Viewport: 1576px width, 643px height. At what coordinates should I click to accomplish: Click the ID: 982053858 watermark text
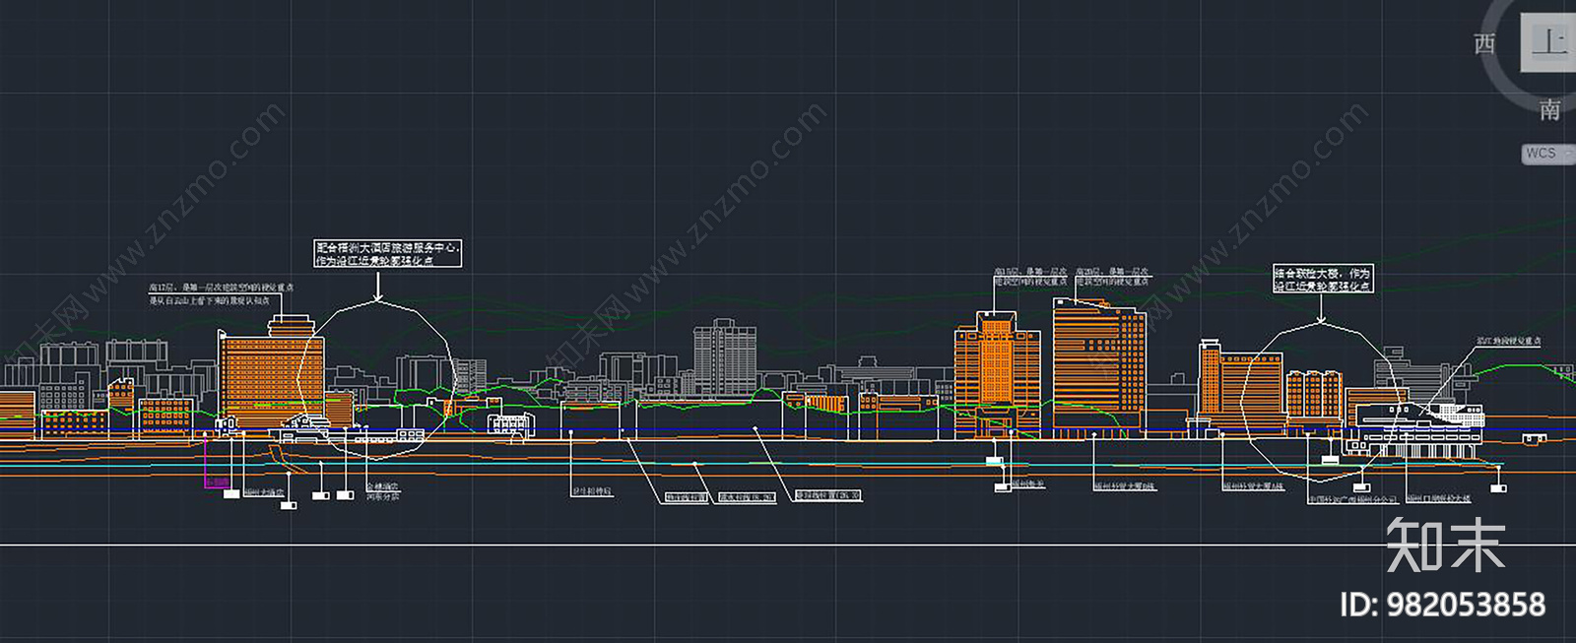[x=1443, y=605]
